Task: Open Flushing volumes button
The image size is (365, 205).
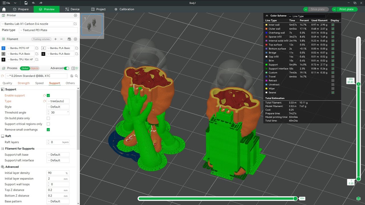Action: [x=41, y=39]
